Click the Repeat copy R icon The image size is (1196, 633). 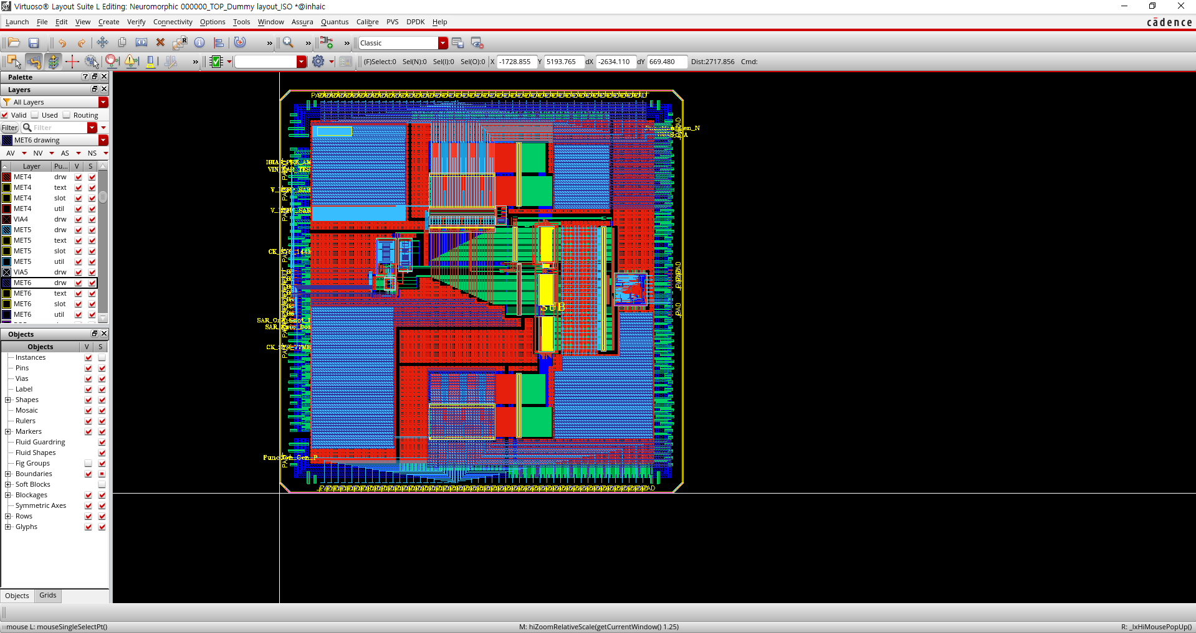[x=180, y=42]
